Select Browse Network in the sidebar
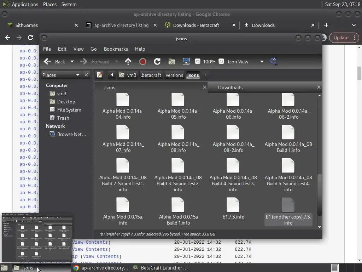The height and width of the screenshot is (272, 362). [x=71, y=134]
